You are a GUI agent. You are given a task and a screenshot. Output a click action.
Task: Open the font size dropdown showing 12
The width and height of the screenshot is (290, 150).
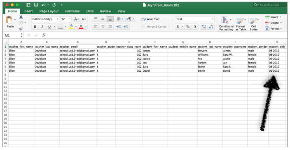pyautogui.click(x=70, y=19)
